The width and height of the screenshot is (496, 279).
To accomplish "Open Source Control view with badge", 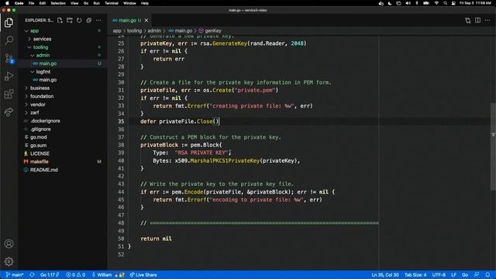I will pyautogui.click(x=9, y=58).
